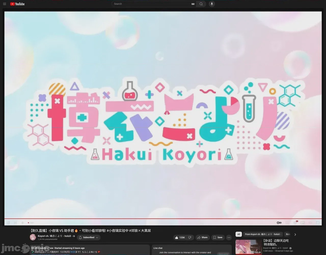Click the Live chat header
The height and width of the screenshot is (255, 326).
pyautogui.click(x=158, y=248)
